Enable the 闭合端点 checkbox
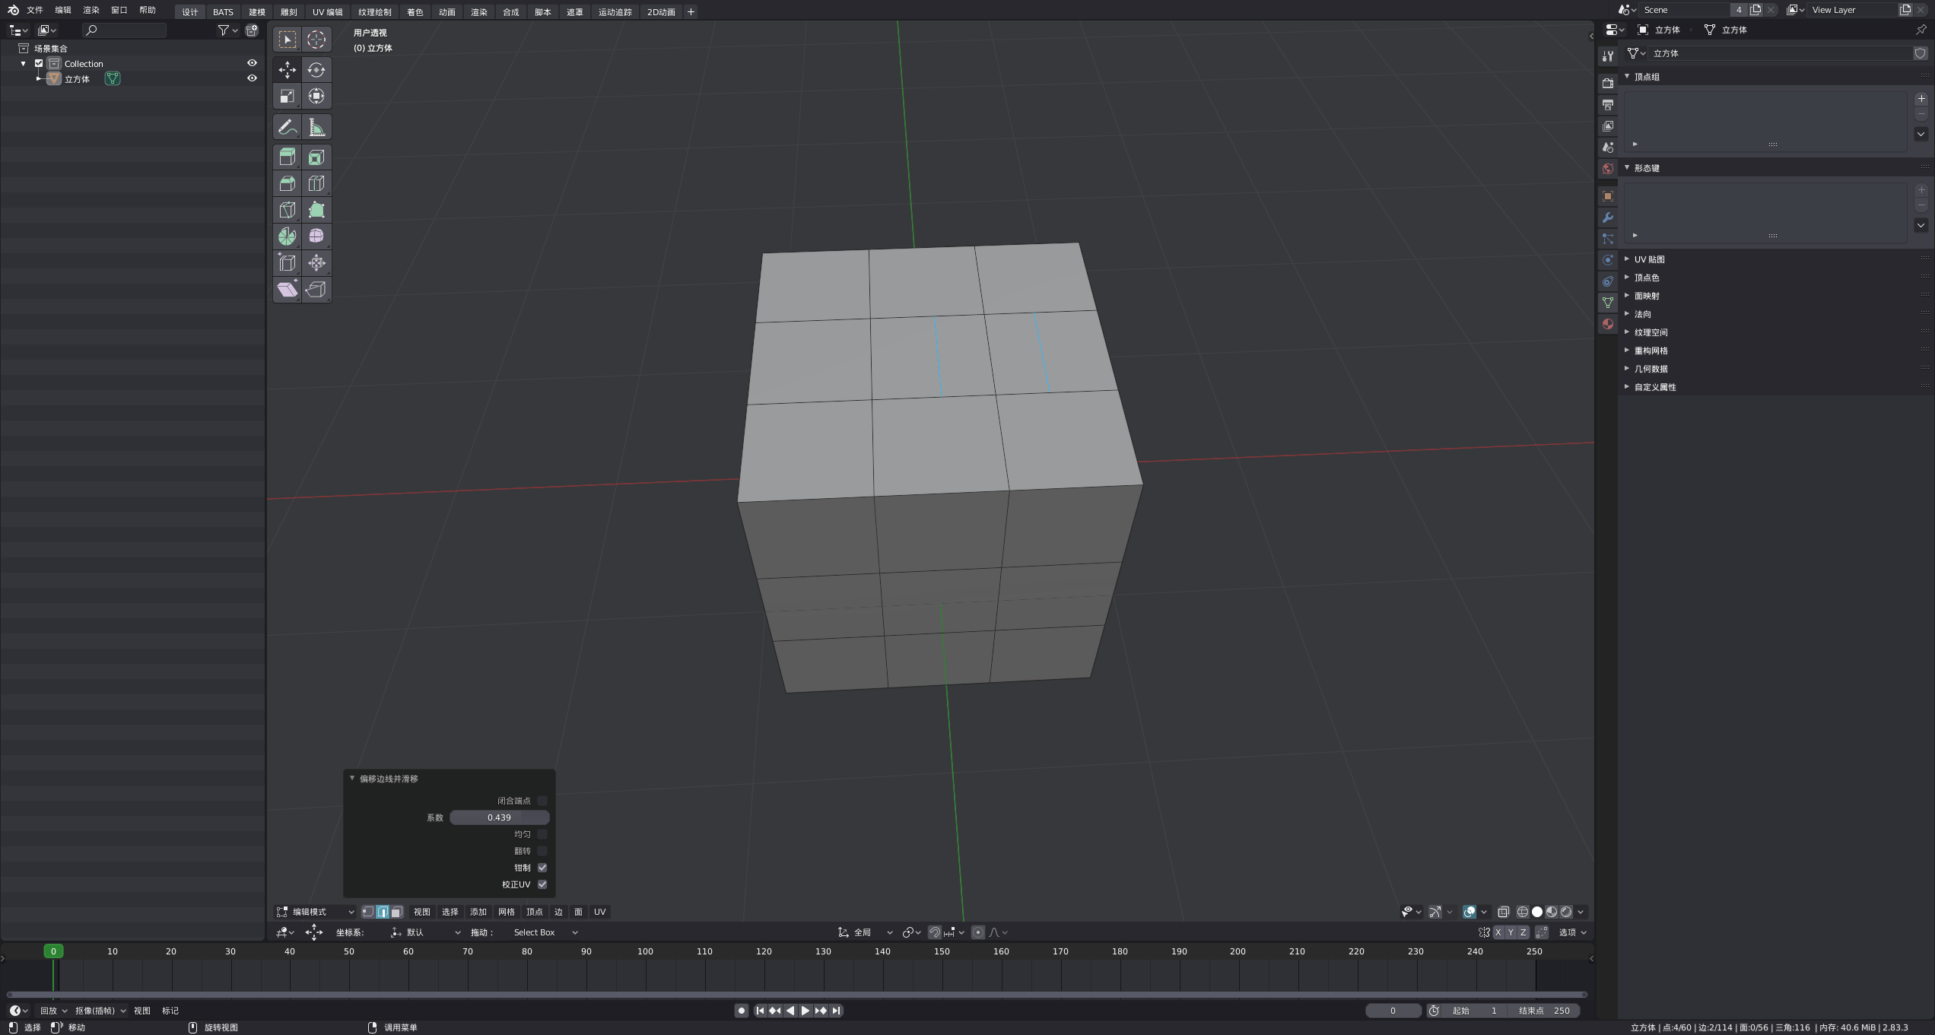 tap(542, 801)
